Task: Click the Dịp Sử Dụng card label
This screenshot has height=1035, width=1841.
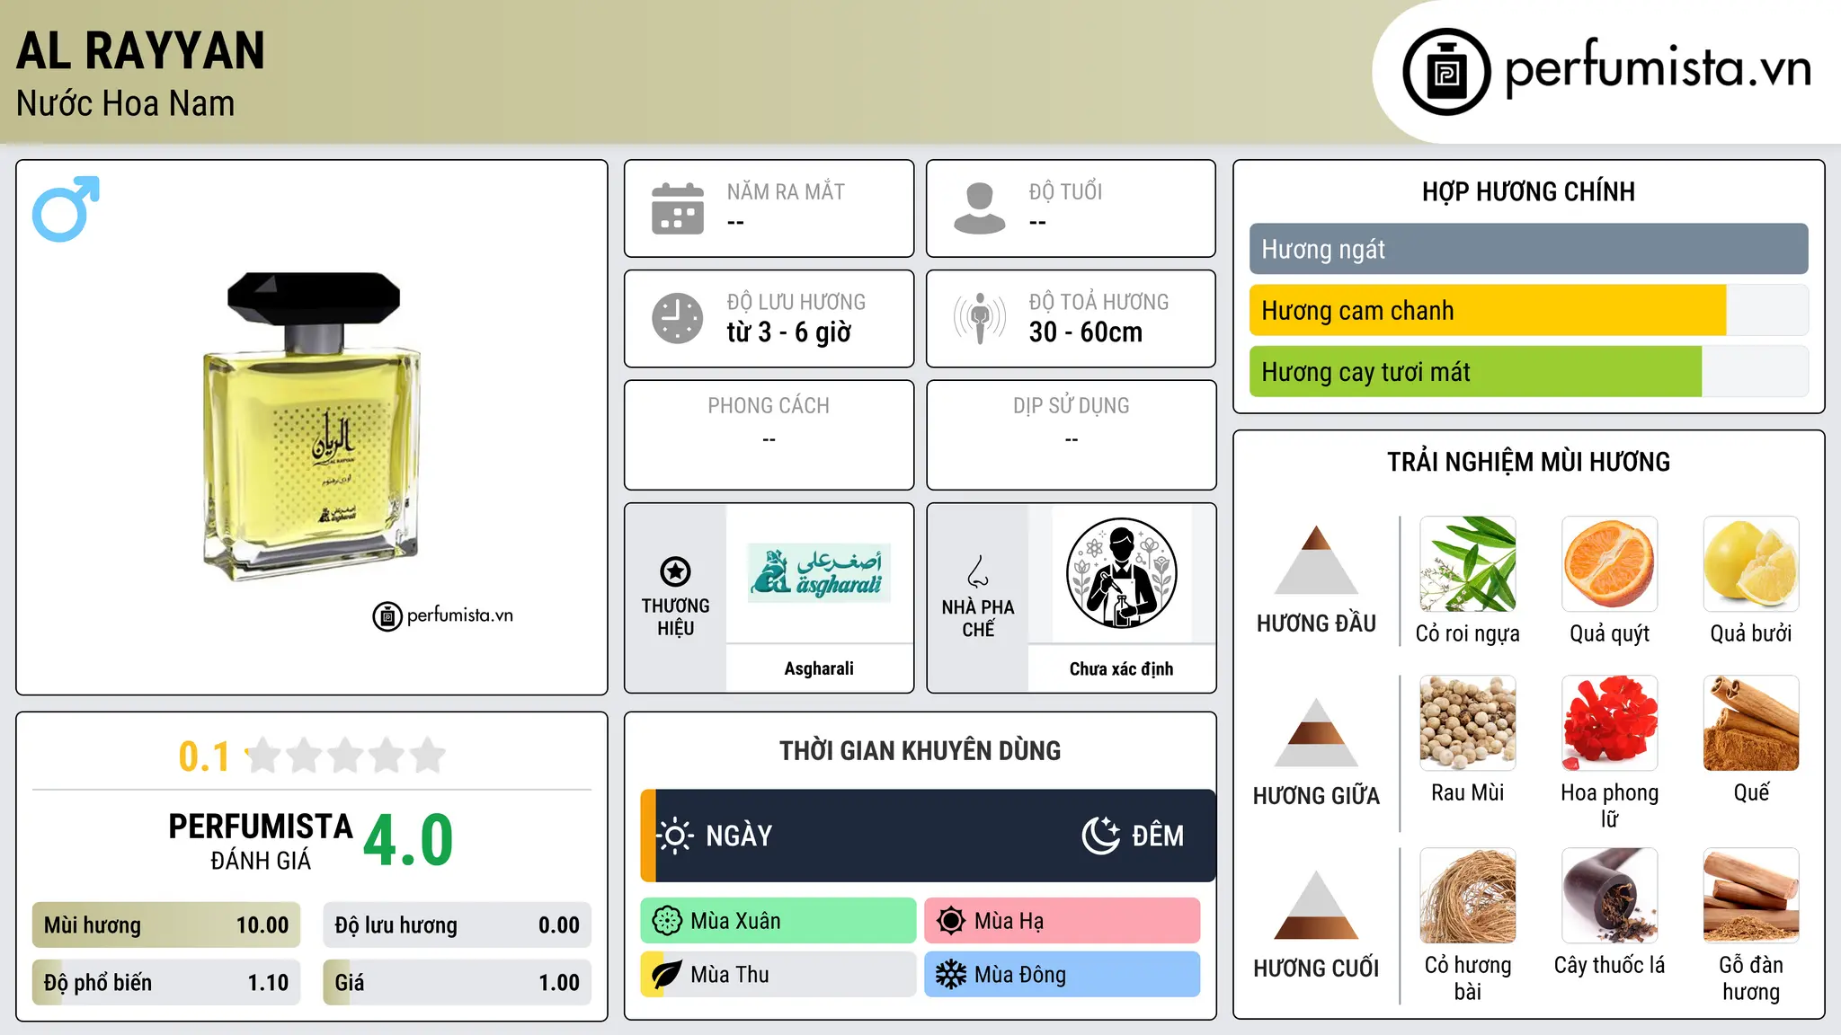Action: tap(1071, 405)
